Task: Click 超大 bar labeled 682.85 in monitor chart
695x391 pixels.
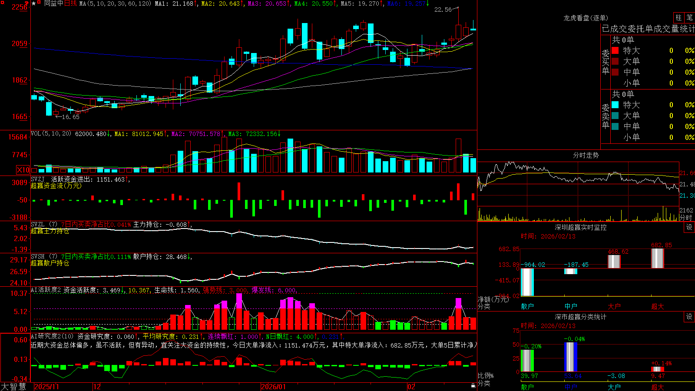Action: 658,258
